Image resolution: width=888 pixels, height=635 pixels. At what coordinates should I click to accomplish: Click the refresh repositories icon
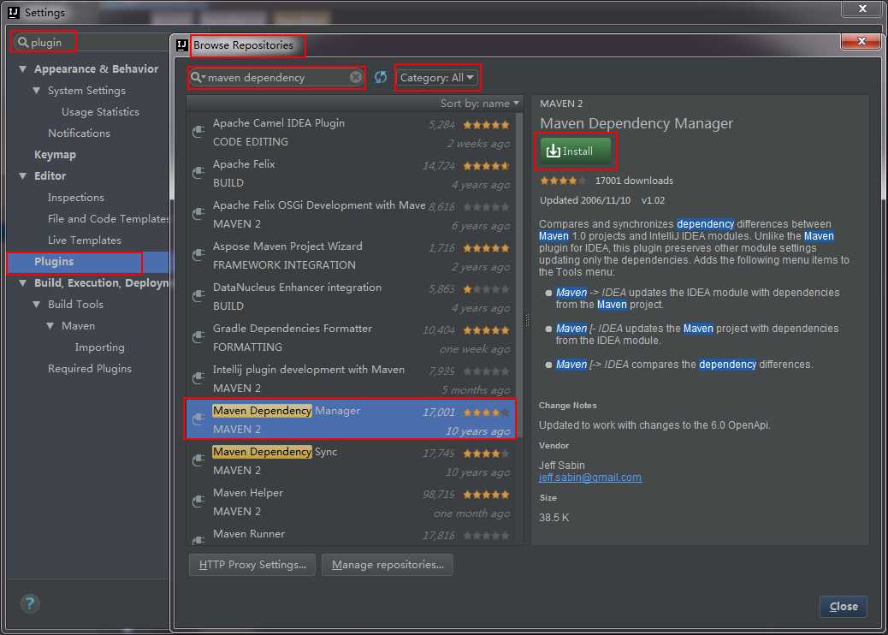(x=381, y=77)
